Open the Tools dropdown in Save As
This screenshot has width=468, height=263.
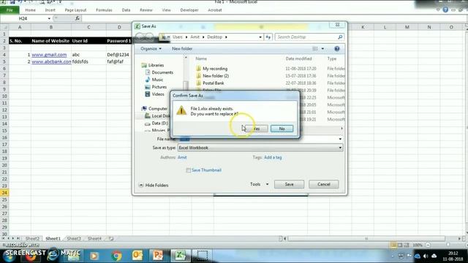(259, 184)
